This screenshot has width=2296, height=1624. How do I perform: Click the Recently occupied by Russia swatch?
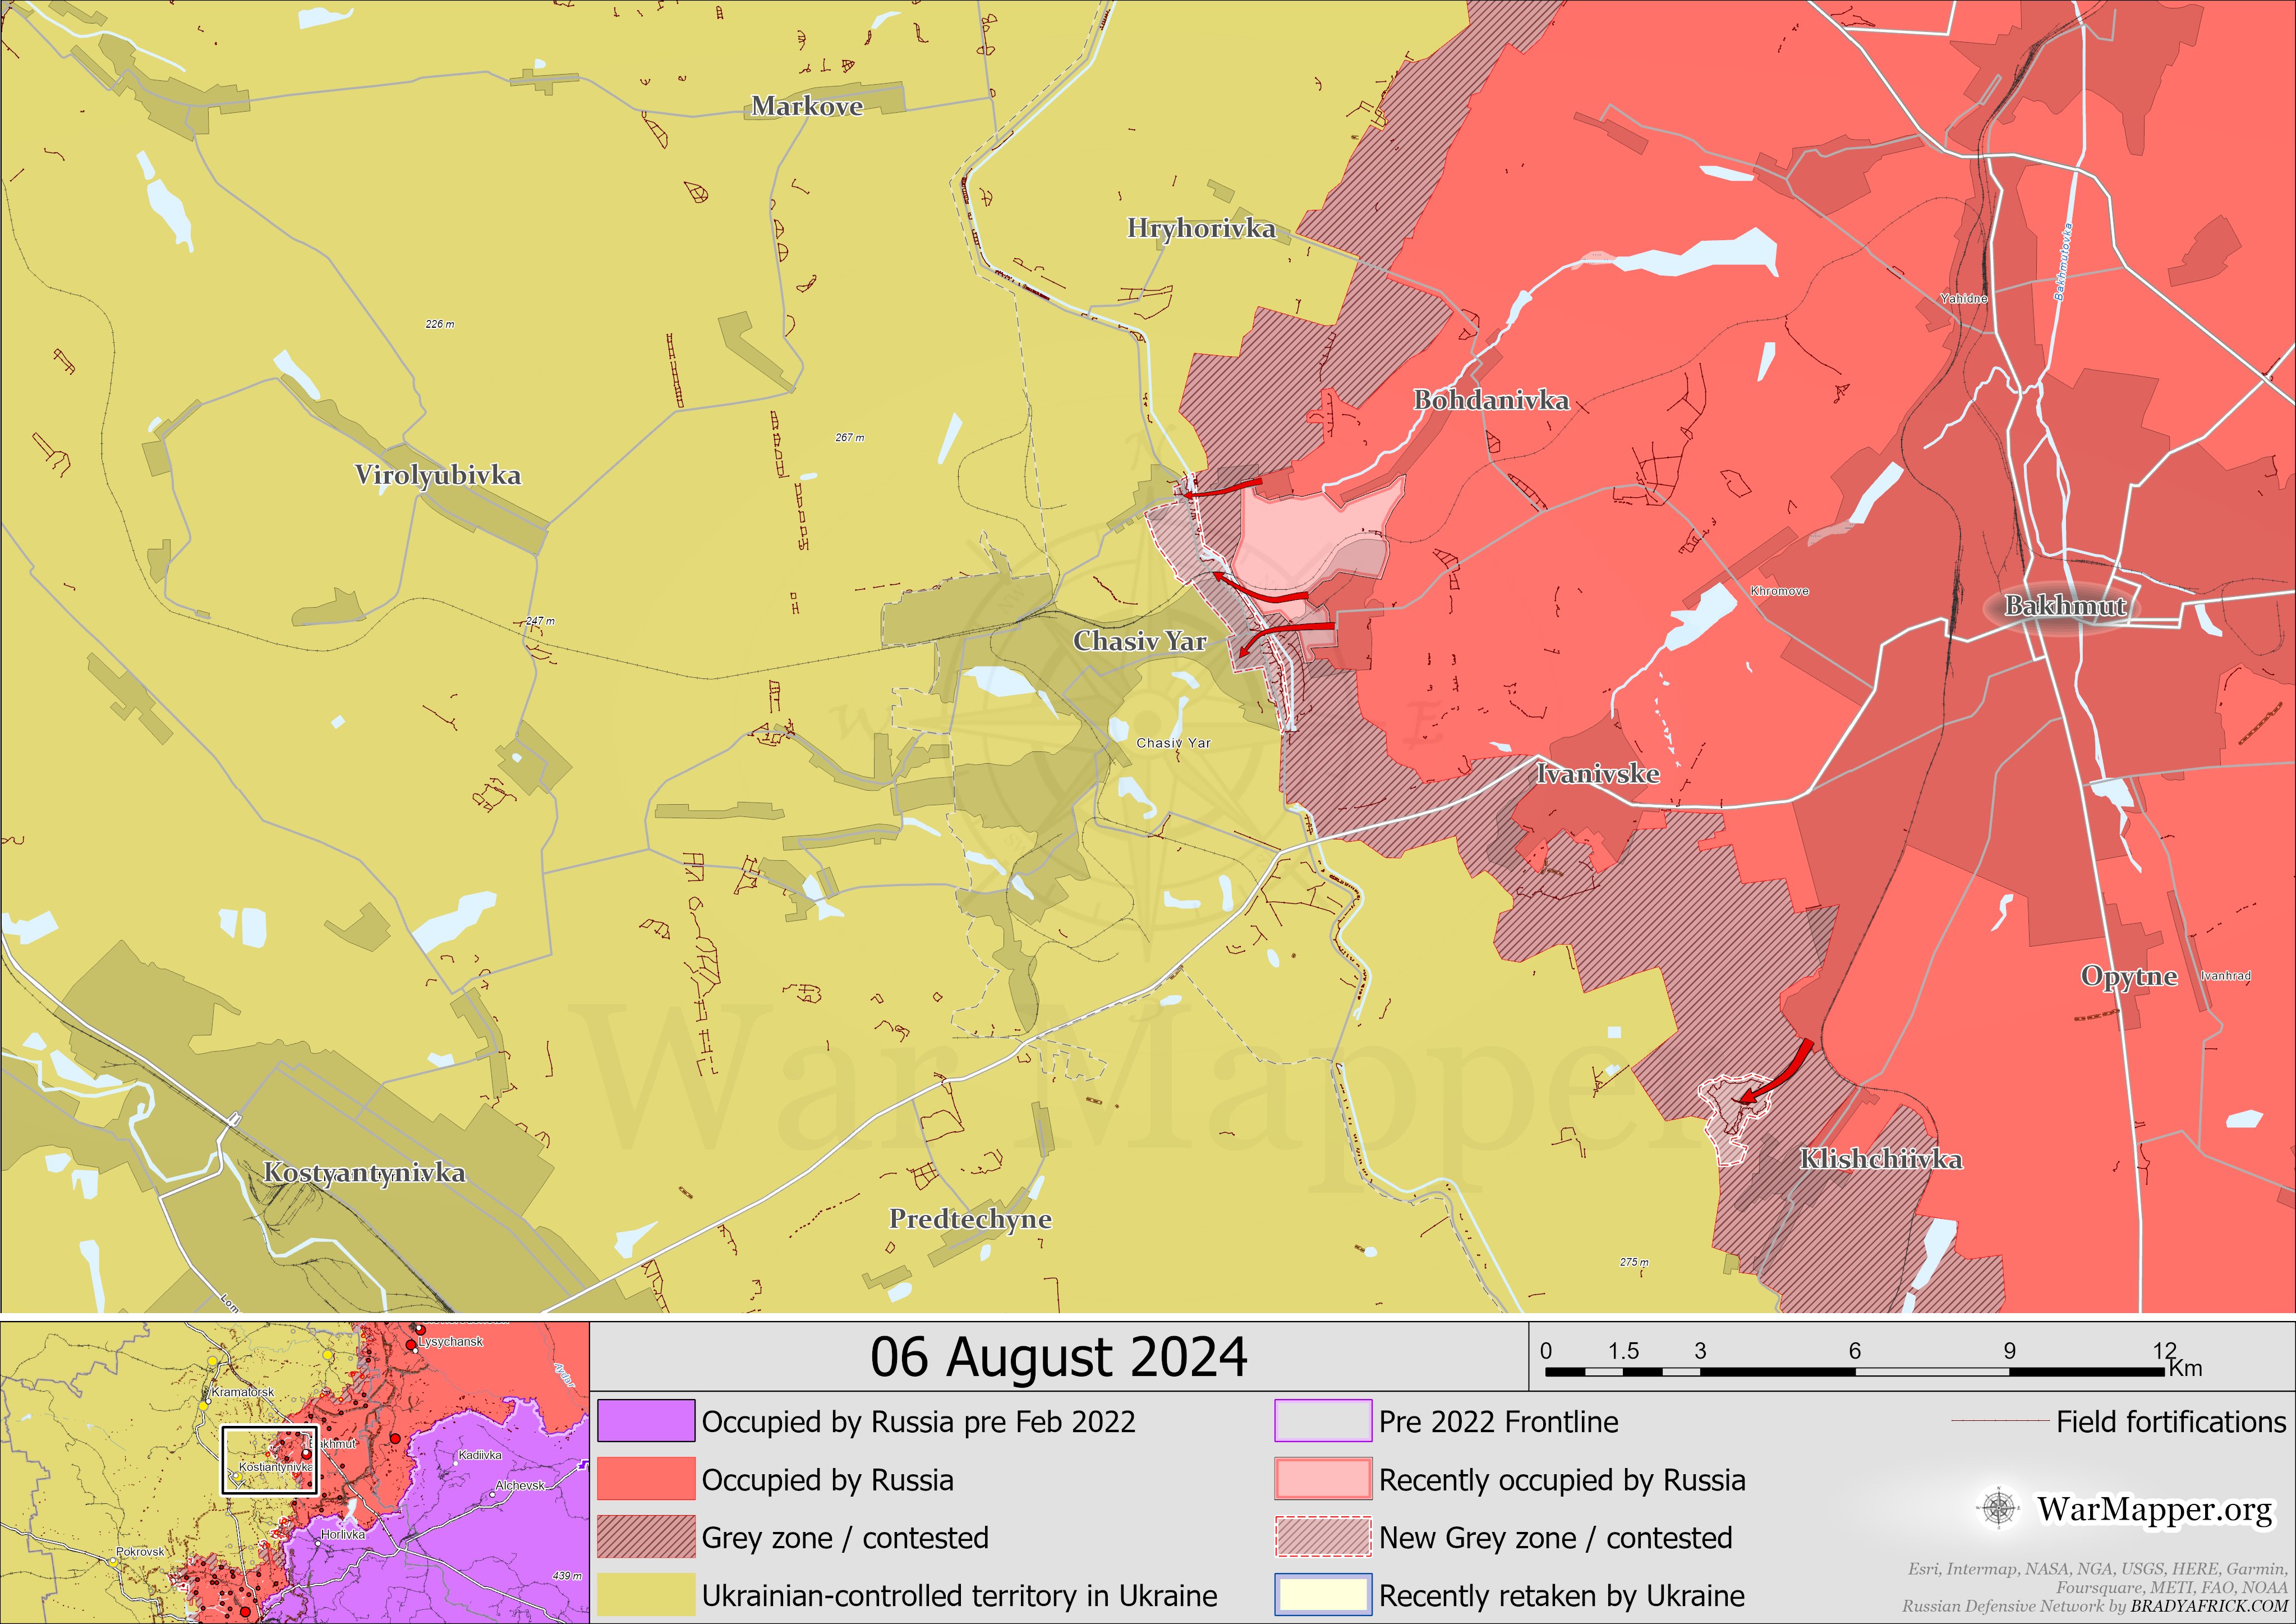[1322, 1479]
